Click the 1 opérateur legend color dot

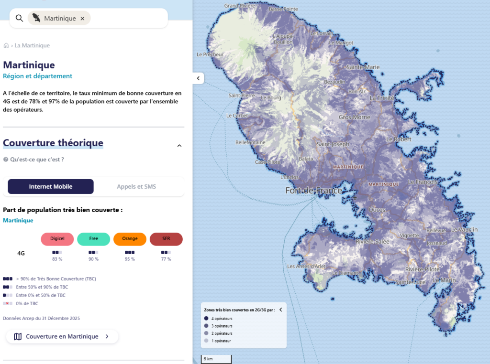point(206,341)
